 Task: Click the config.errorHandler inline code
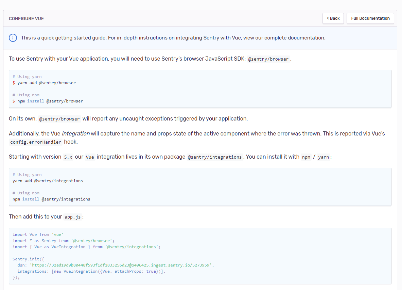pyautogui.click(x=36, y=142)
